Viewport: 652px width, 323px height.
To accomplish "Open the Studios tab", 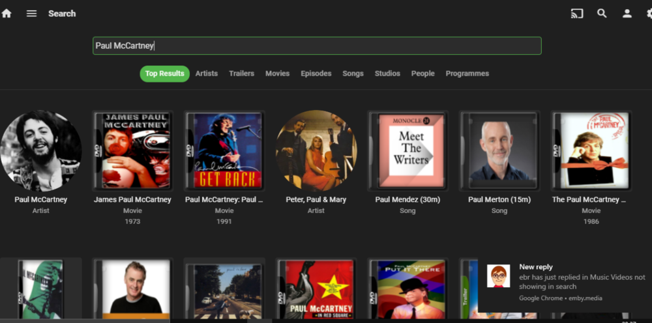I will point(387,74).
